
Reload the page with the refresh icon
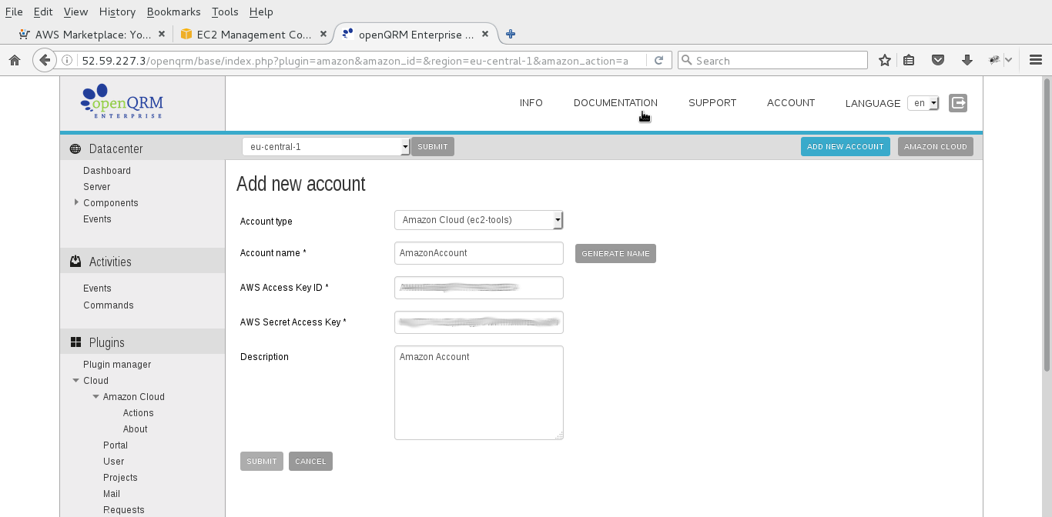click(658, 60)
